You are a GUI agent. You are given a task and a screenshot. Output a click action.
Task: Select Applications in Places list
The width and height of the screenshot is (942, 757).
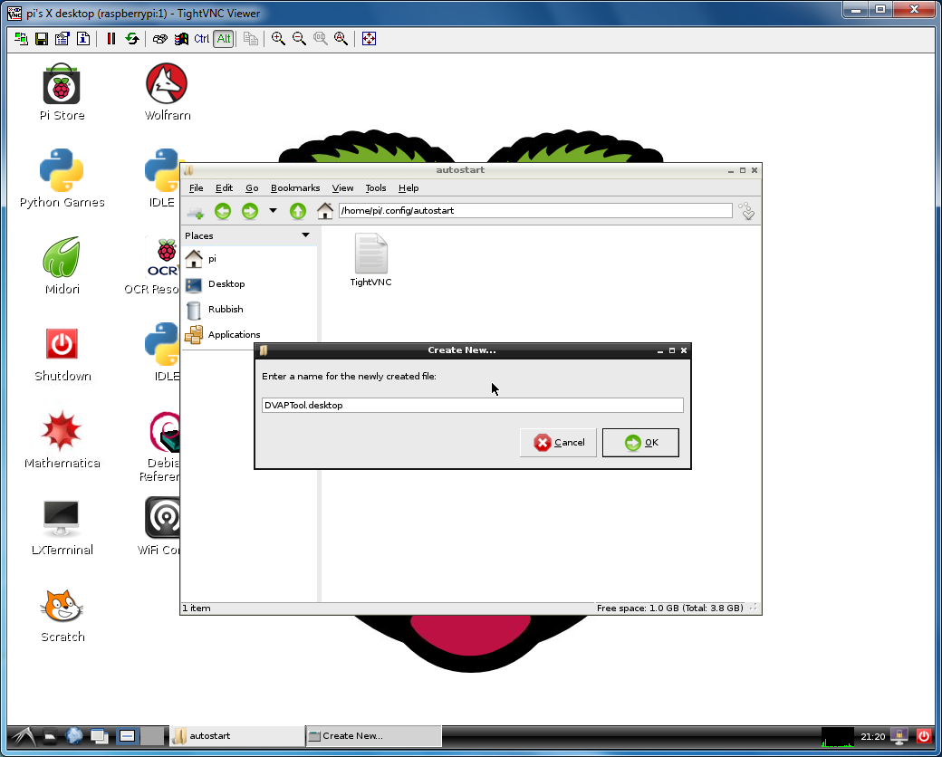point(249,334)
